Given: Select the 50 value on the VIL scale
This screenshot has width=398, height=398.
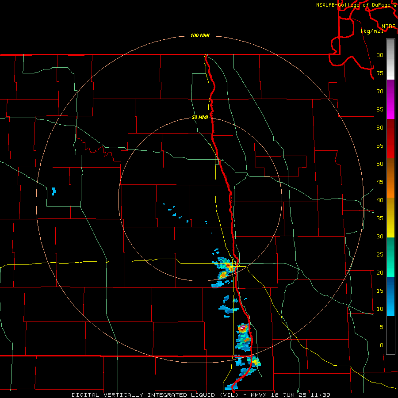Looking at the screenshot, I should (x=380, y=164).
